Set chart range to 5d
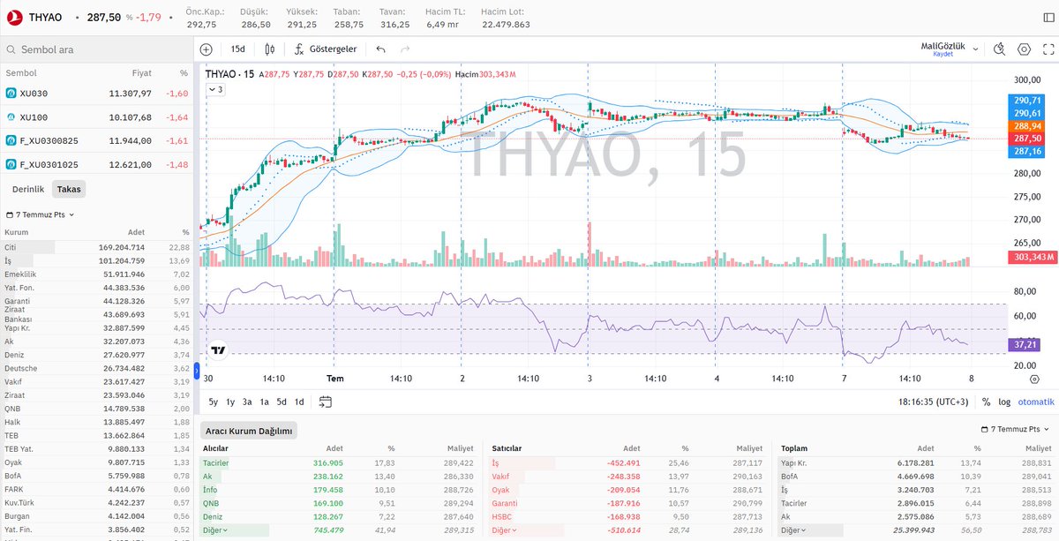The width and height of the screenshot is (1059, 541). click(x=282, y=402)
